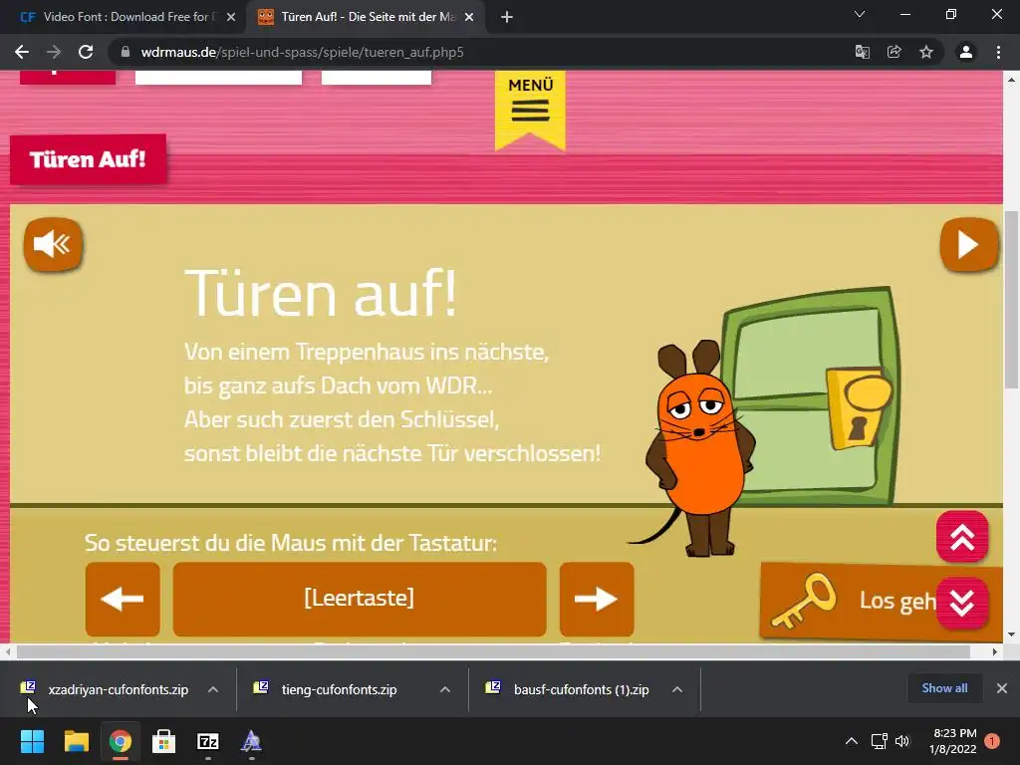Show all downloads
This screenshot has width=1020, height=765.
tap(944, 688)
